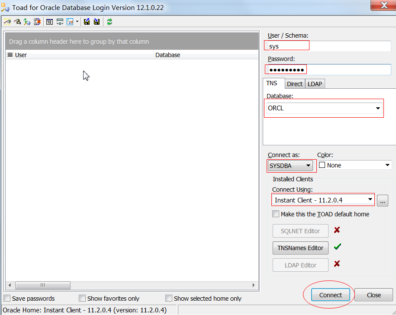Click the fit columns width icon

pos(60,22)
